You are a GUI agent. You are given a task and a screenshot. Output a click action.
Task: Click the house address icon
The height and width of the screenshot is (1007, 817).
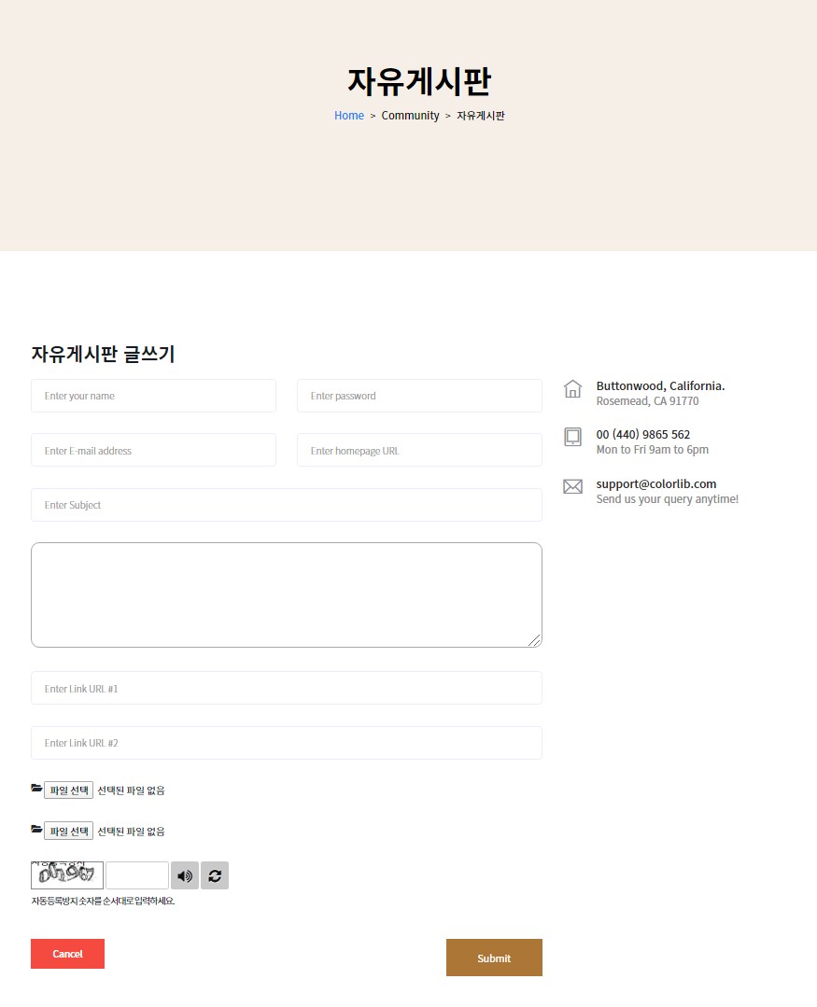click(x=572, y=389)
